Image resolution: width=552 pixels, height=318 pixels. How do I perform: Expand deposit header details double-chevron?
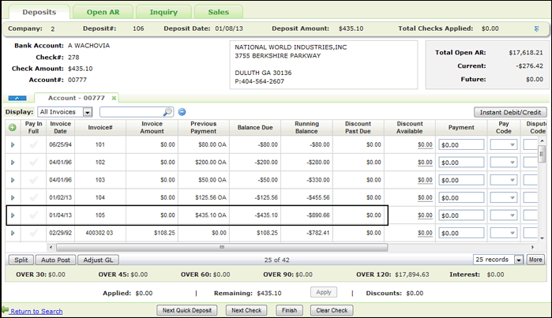click(x=536, y=29)
